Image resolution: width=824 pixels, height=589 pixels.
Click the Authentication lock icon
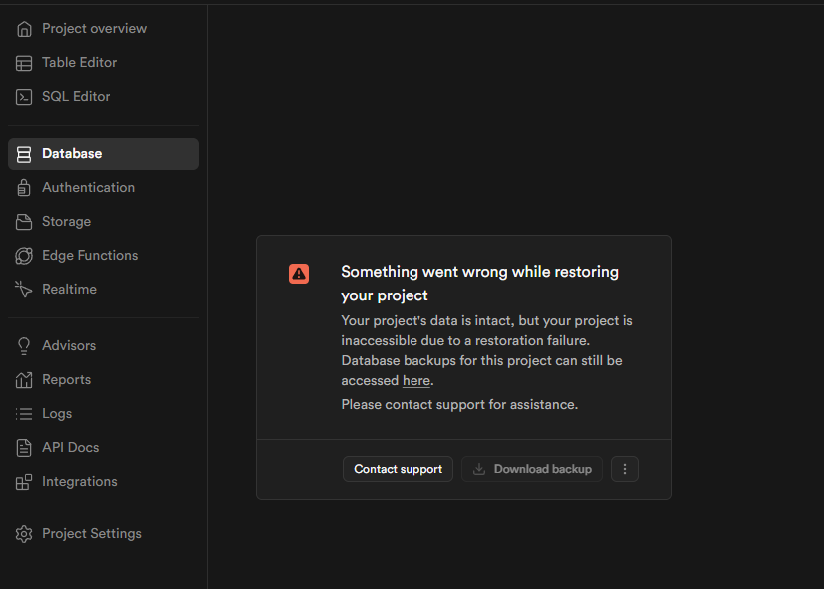(x=24, y=188)
